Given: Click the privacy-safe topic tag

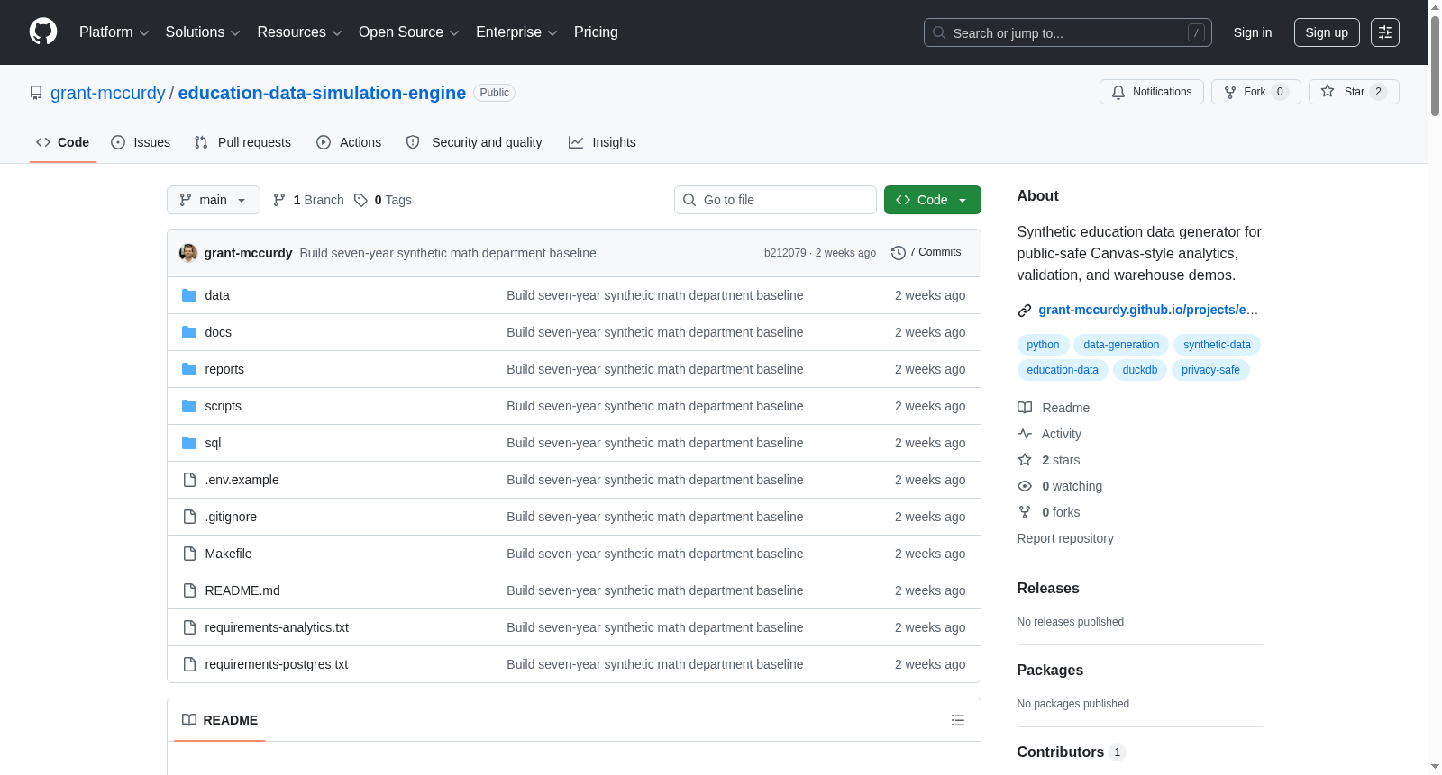Looking at the screenshot, I should pos(1210,370).
